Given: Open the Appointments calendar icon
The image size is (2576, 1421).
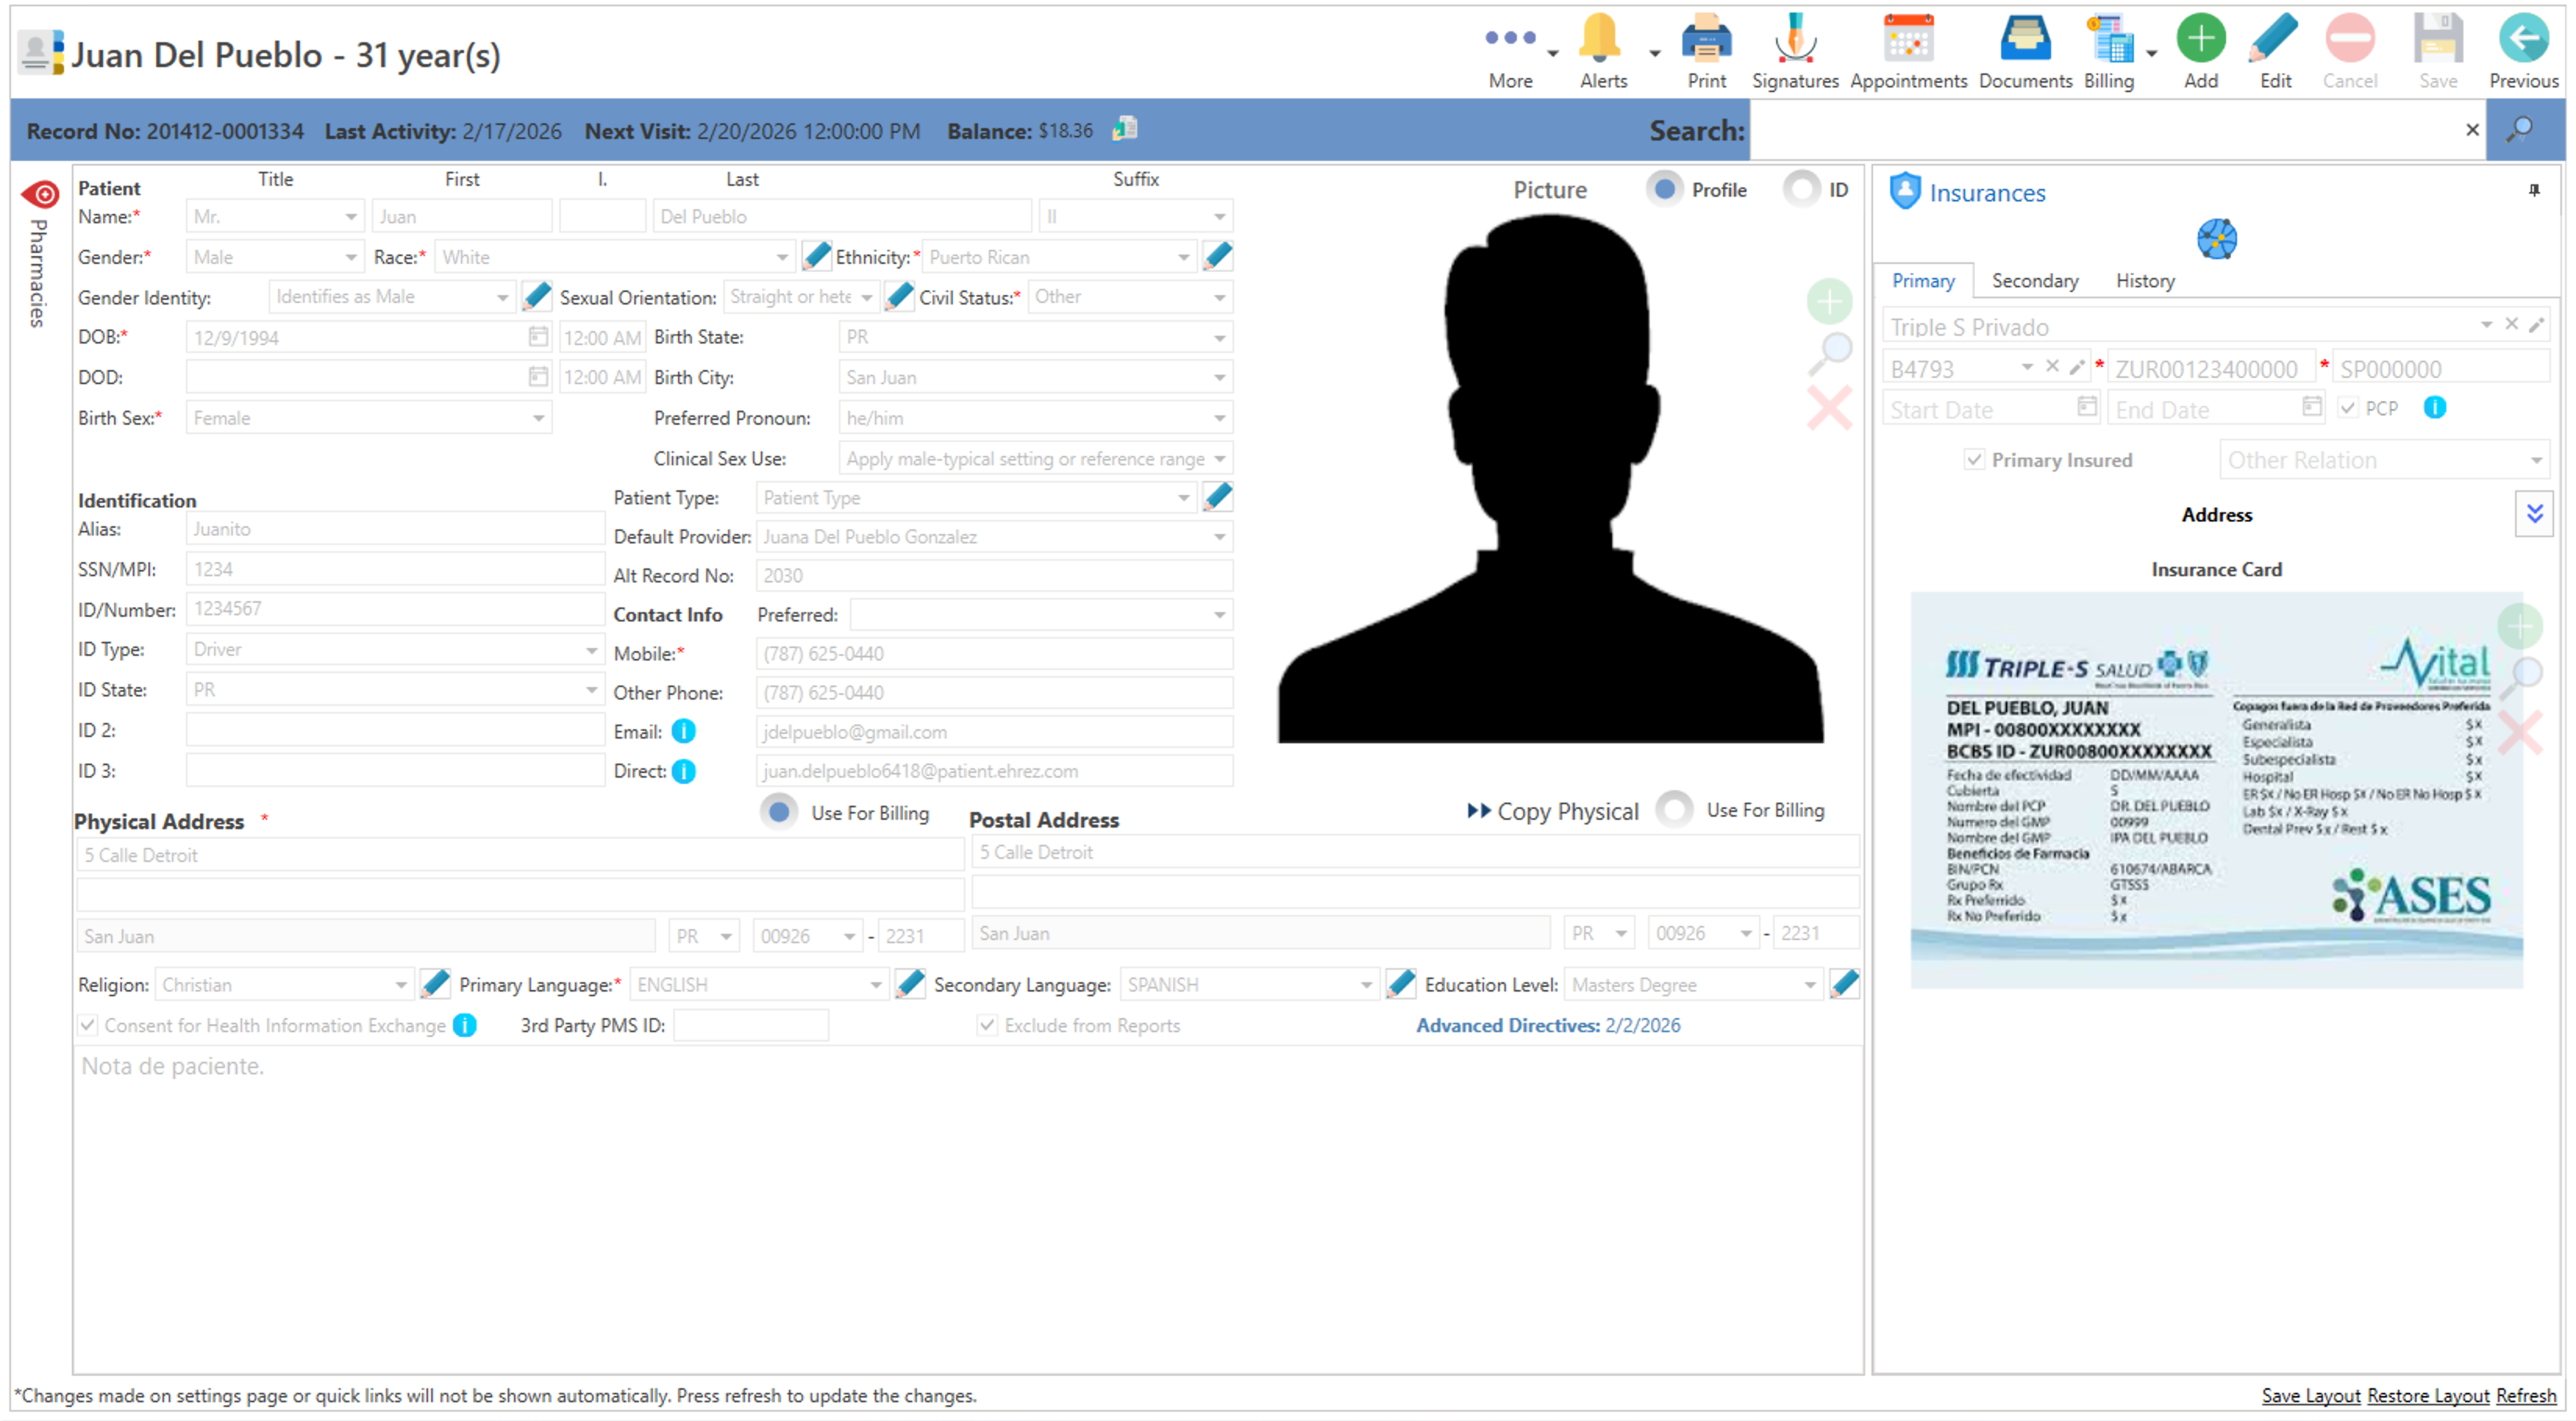Looking at the screenshot, I should [1908, 40].
